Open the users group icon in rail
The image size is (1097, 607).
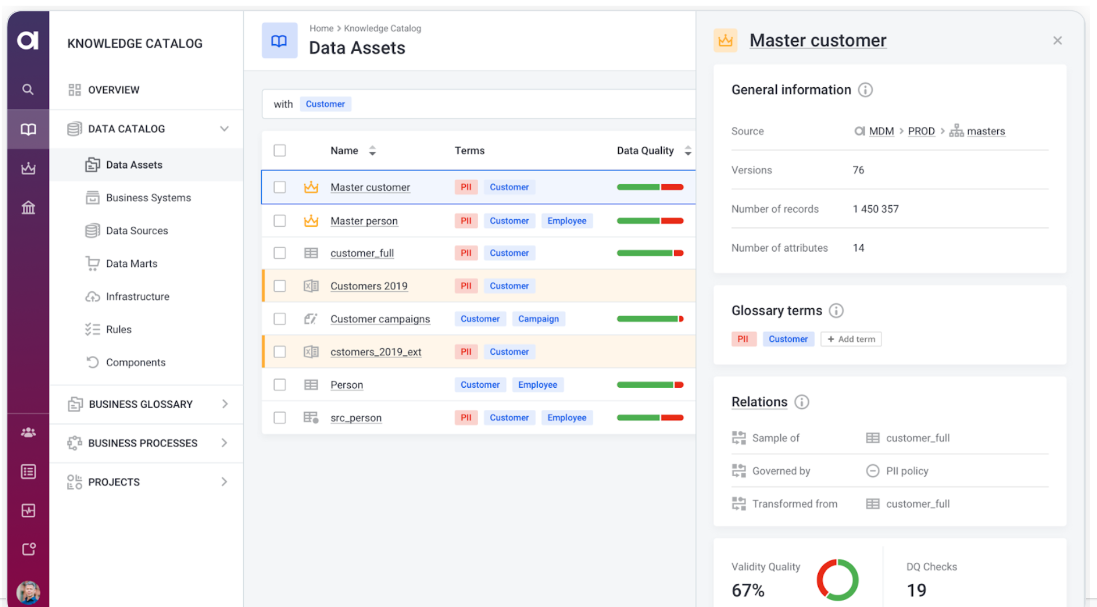pyautogui.click(x=28, y=432)
